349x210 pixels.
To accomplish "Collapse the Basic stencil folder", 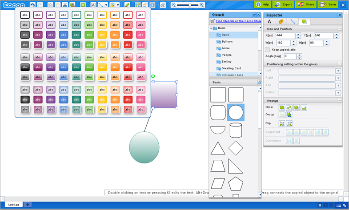I will (212, 28).
